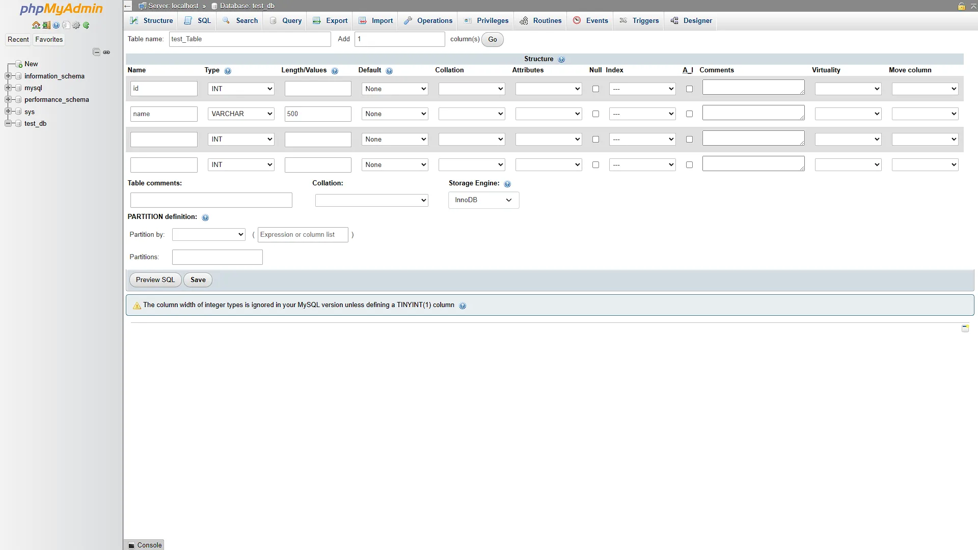Enable A_I checkbox in fourth column row
This screenshot has height=550, width=978.
coord(689,165)
